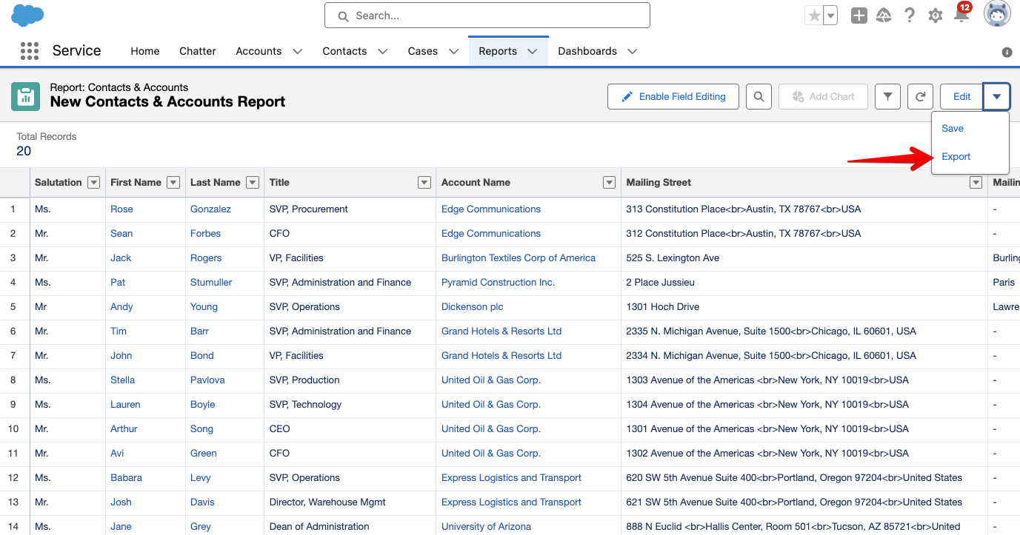Click the Salesforce Setup gear icon
1020x535 pixels.
point(935,15)
